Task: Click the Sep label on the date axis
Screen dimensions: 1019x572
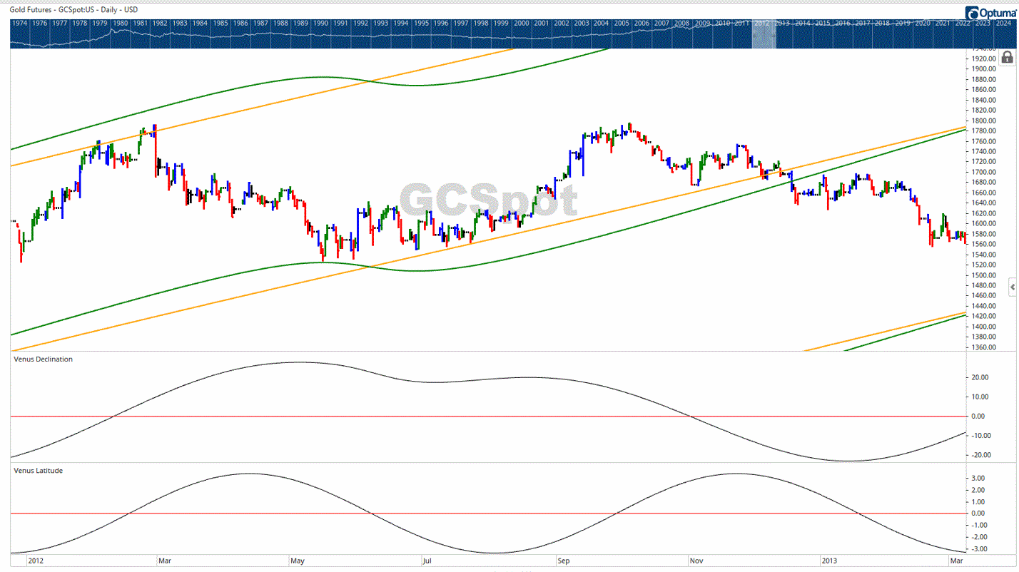Action: (564, 561)
